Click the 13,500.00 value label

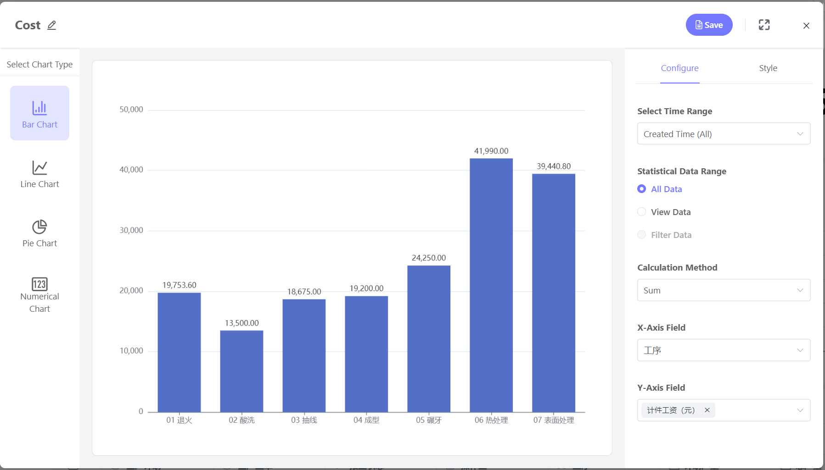(241, 323)
